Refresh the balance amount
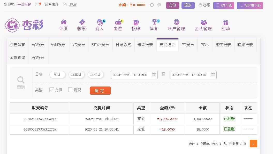The height and width of the screenshot is (154, 273). 152,5
